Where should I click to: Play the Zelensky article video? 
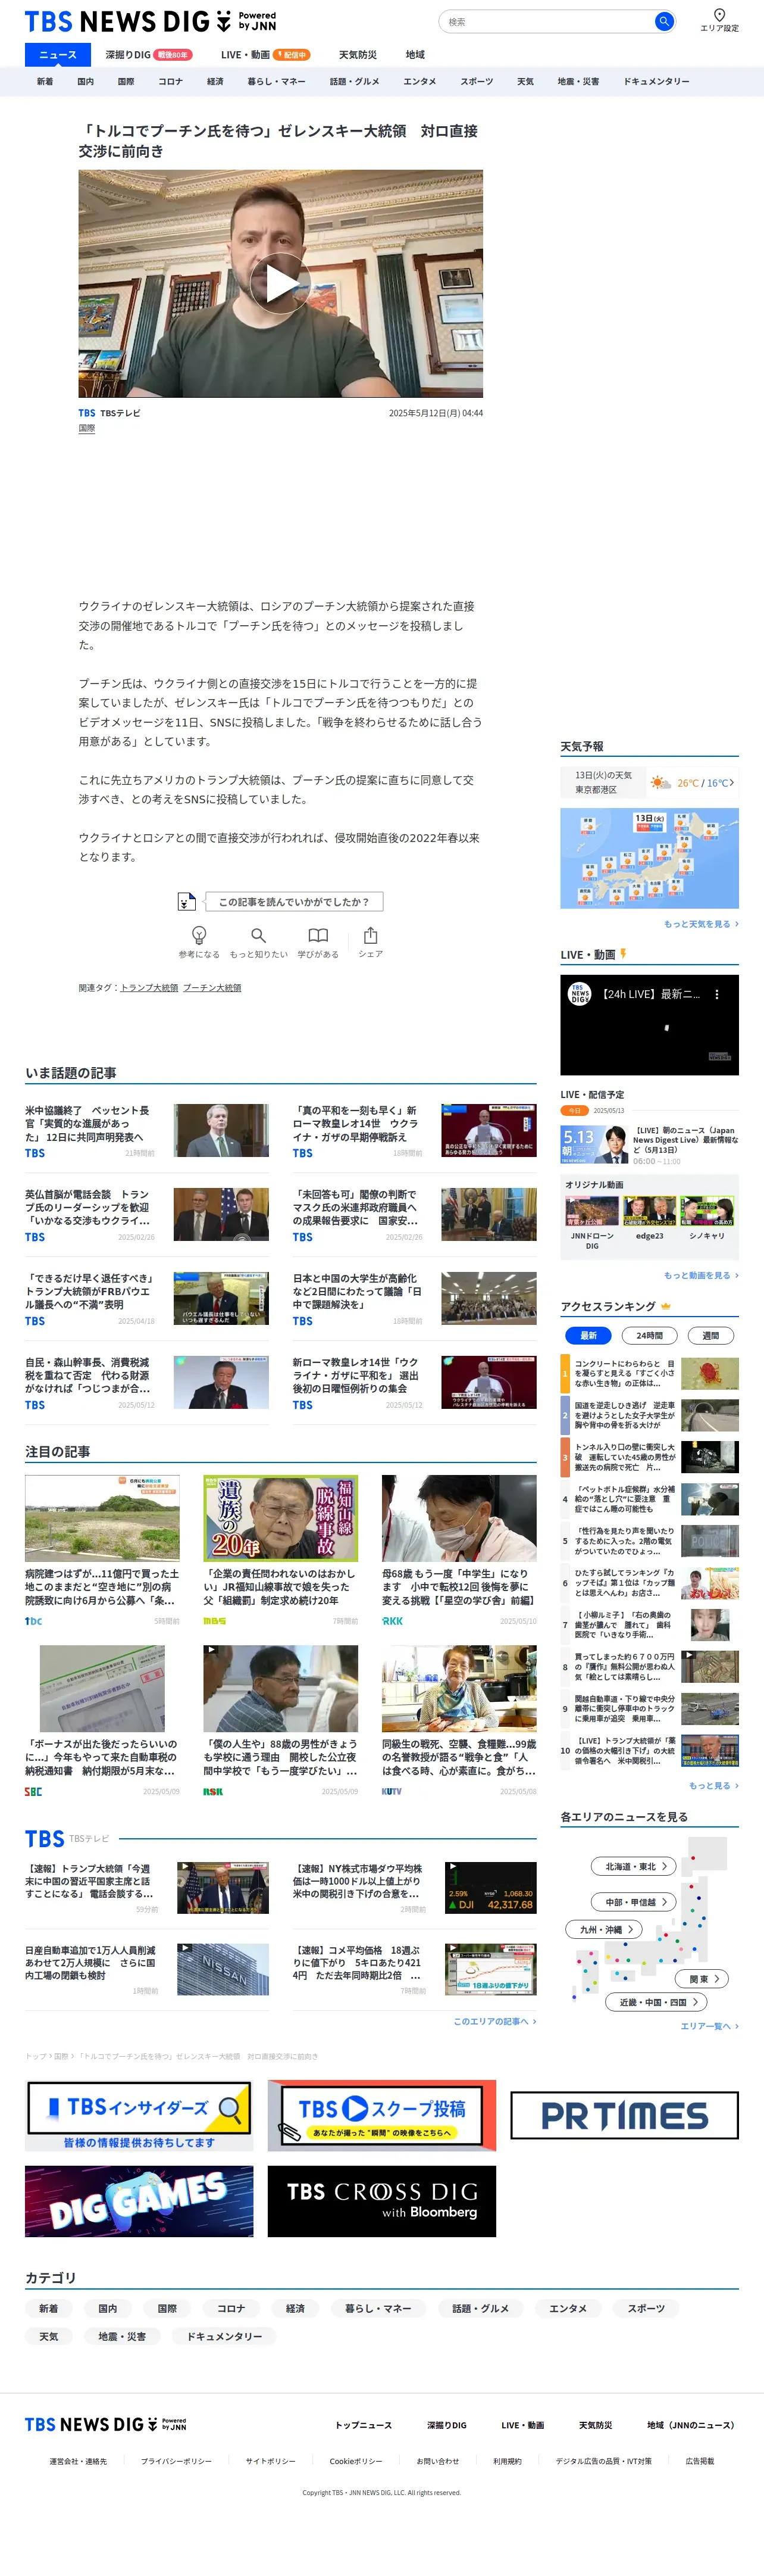coord(281,284)
